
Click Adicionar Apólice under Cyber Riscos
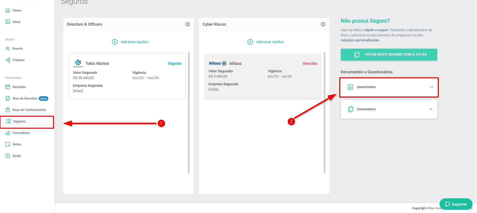265,42
